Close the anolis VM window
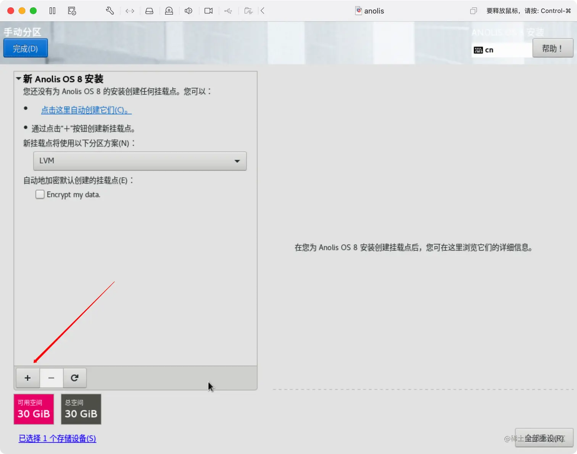The image size is (577, 454). click(11, 11)
